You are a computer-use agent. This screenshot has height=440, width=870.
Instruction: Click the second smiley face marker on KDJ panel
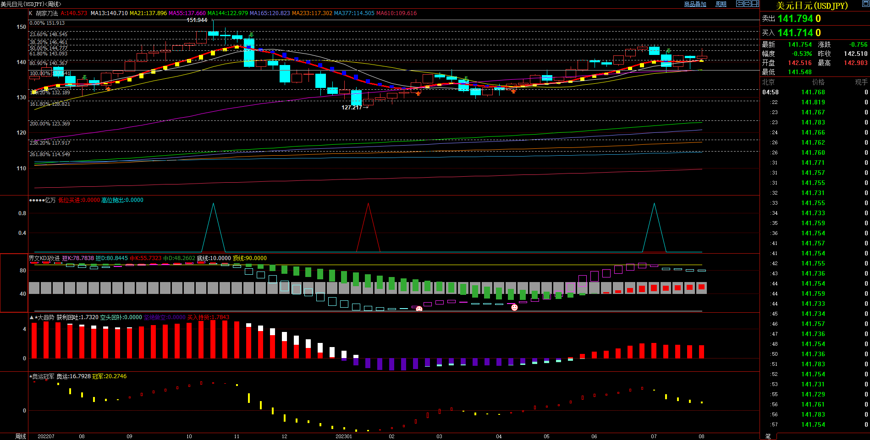coord(514,307)
